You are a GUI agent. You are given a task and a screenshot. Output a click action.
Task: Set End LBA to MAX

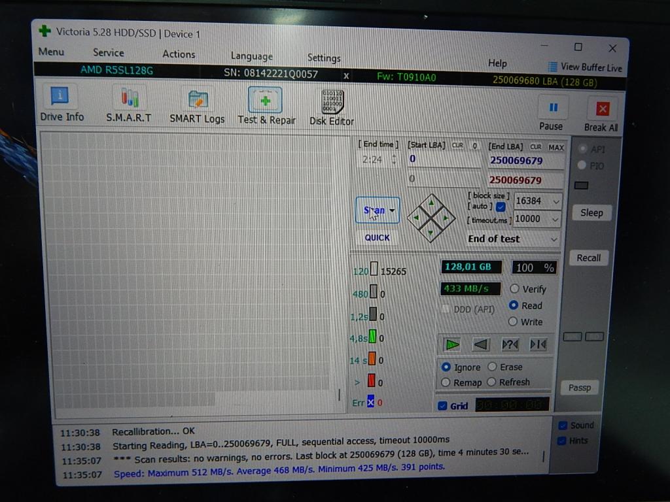[x=556, y=147]
